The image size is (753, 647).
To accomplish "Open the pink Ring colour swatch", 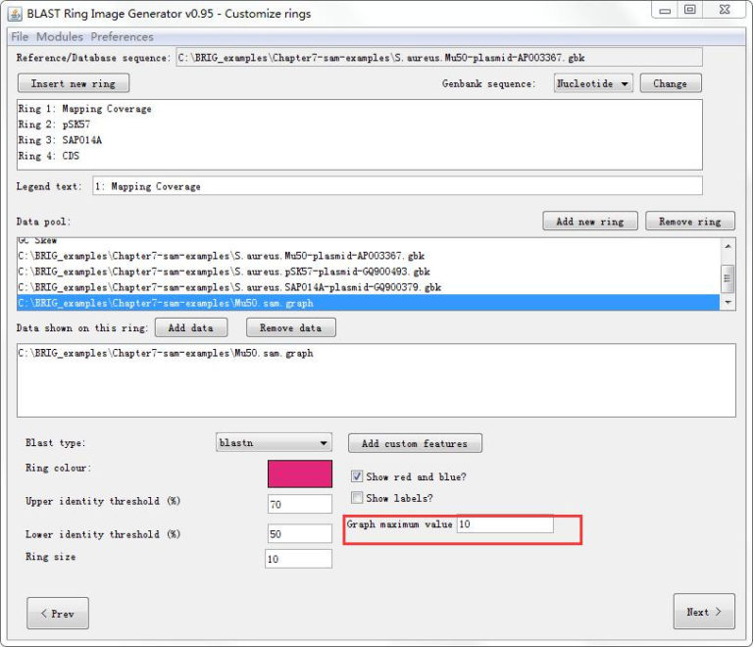I will [x=300, y=473].
